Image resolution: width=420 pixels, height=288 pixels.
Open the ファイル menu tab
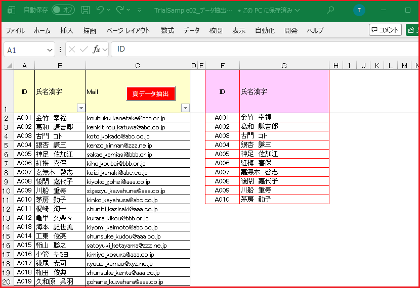[x=15, y=30]
